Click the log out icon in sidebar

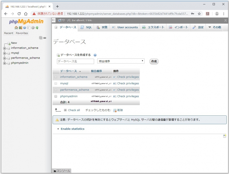pos(20,28)
